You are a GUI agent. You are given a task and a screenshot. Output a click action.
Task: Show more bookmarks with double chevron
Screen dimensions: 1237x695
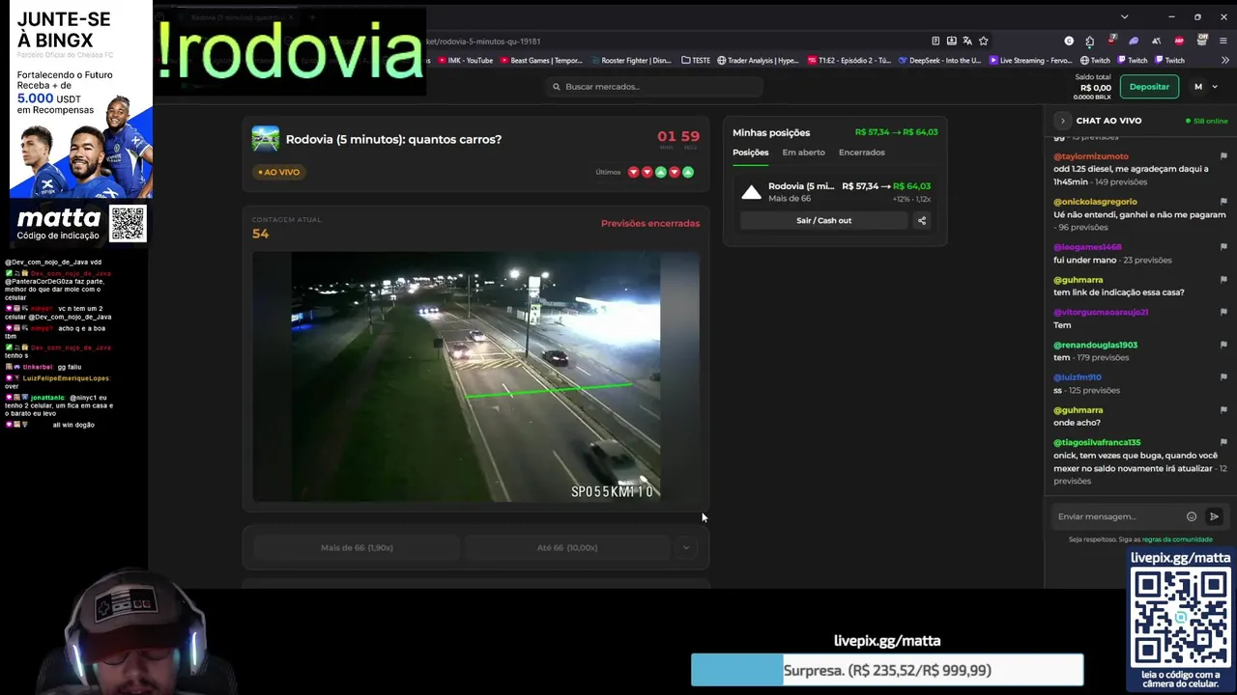[1223, 61]
